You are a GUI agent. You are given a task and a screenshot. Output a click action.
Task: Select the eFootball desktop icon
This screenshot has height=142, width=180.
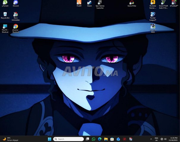click(x=174, y=3)
